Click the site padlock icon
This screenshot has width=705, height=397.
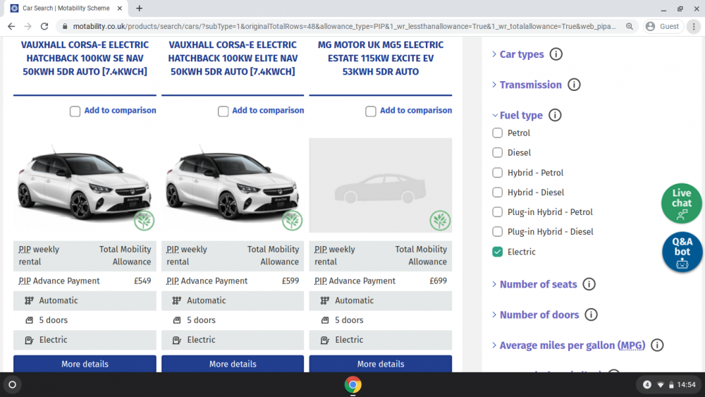tap(65, 27)
